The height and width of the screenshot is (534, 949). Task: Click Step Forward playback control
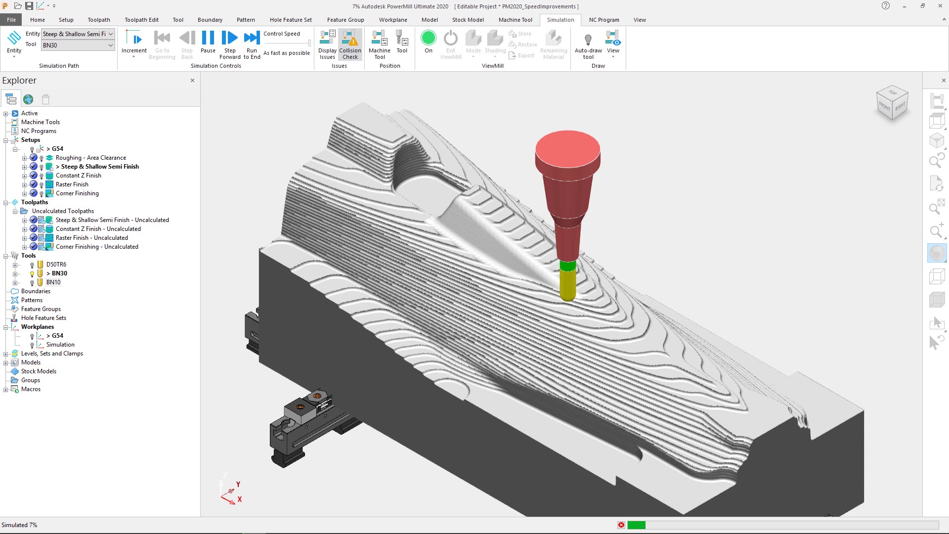point(230,44)
